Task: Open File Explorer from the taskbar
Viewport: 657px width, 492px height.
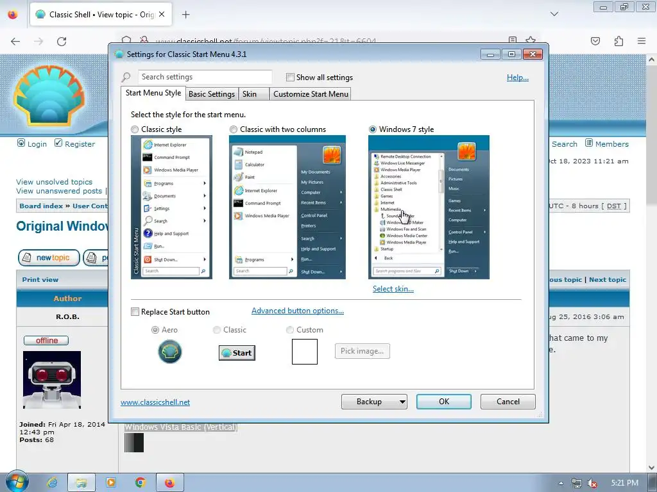Action: pos(81,483)
